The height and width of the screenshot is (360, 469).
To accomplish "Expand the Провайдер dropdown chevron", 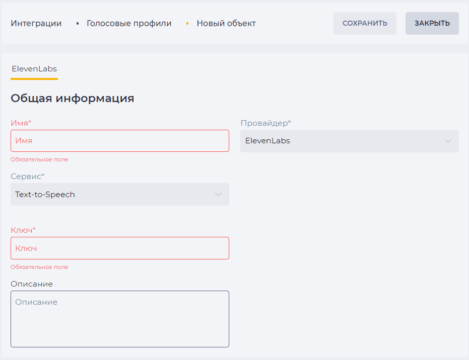I will pyautogui.click(x=448, y=141).
